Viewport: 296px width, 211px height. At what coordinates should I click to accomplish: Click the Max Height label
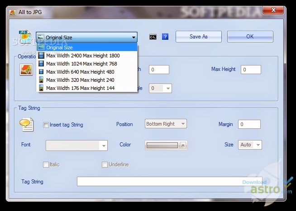223,69
